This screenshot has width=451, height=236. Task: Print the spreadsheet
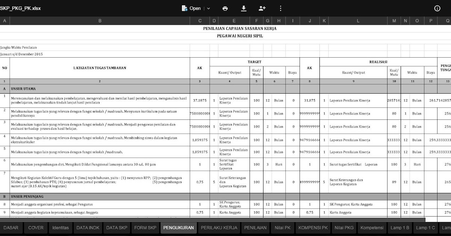click(225, 8)
